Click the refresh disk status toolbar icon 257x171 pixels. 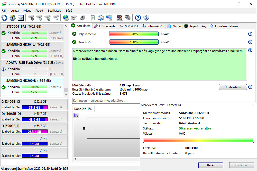click(4, 18)
